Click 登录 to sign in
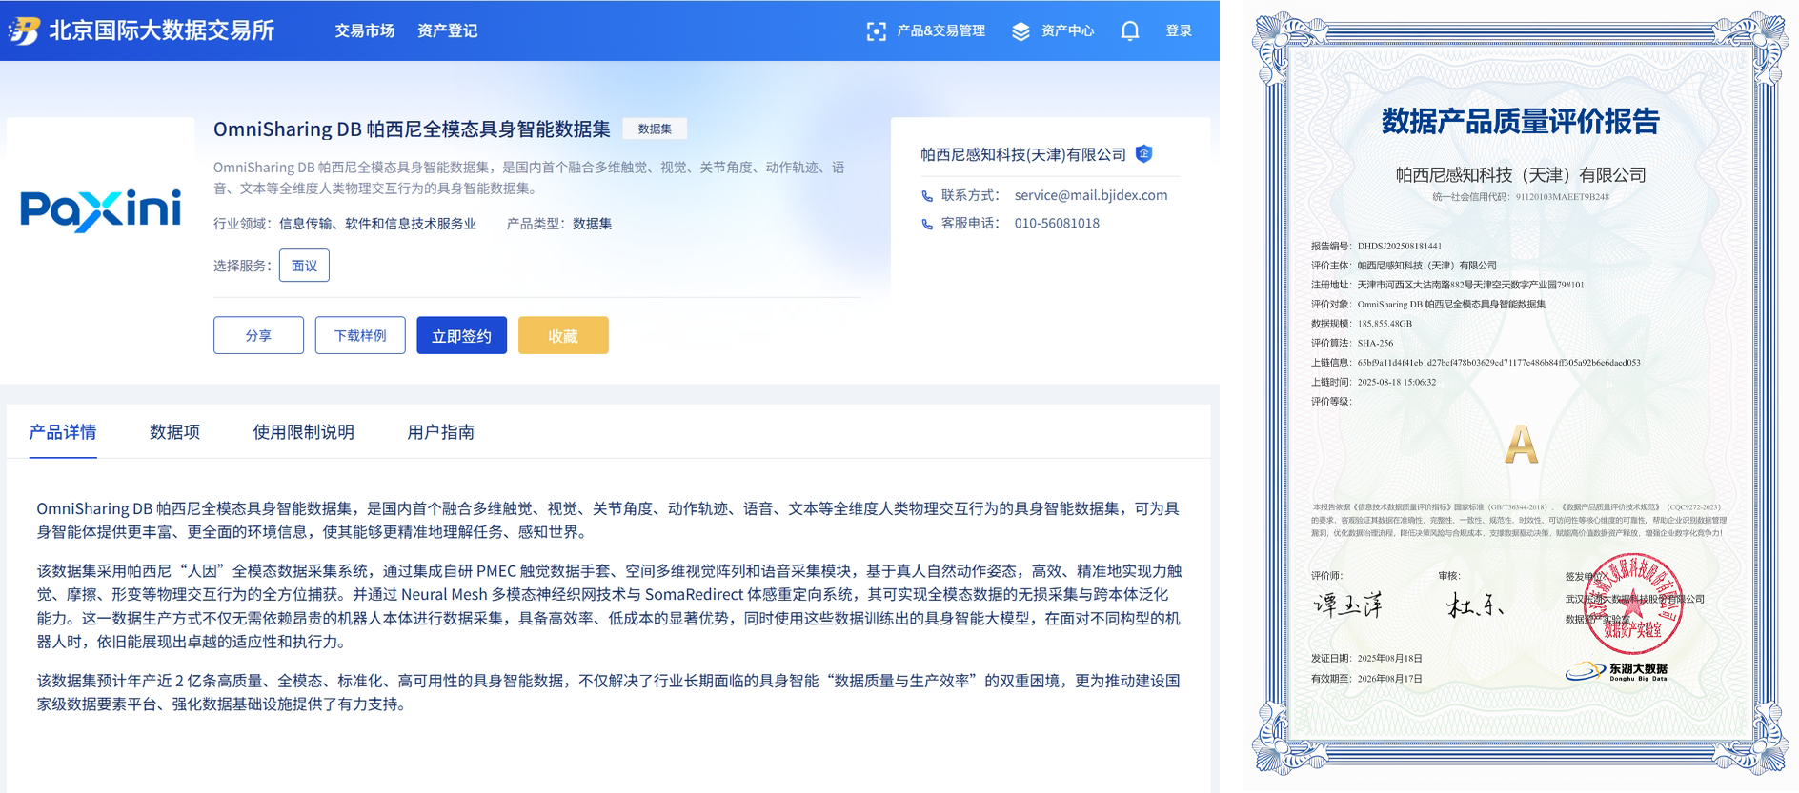The image size is (1799, 793). [x=1179, y=30]
